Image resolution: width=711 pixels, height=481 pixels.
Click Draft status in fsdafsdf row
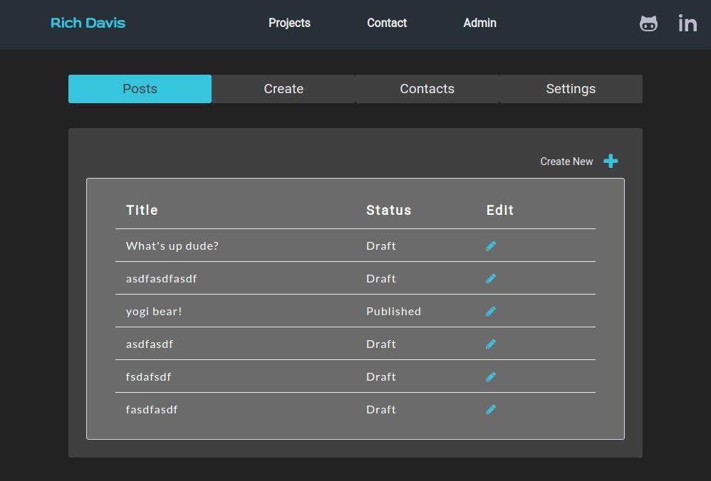click(x=381, y=376)
